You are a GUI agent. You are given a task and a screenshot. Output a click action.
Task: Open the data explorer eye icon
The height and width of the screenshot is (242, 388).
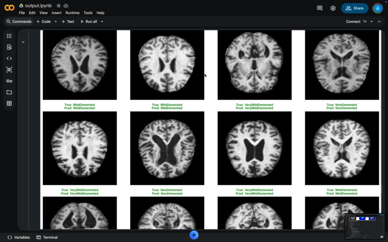coord(9,70)
